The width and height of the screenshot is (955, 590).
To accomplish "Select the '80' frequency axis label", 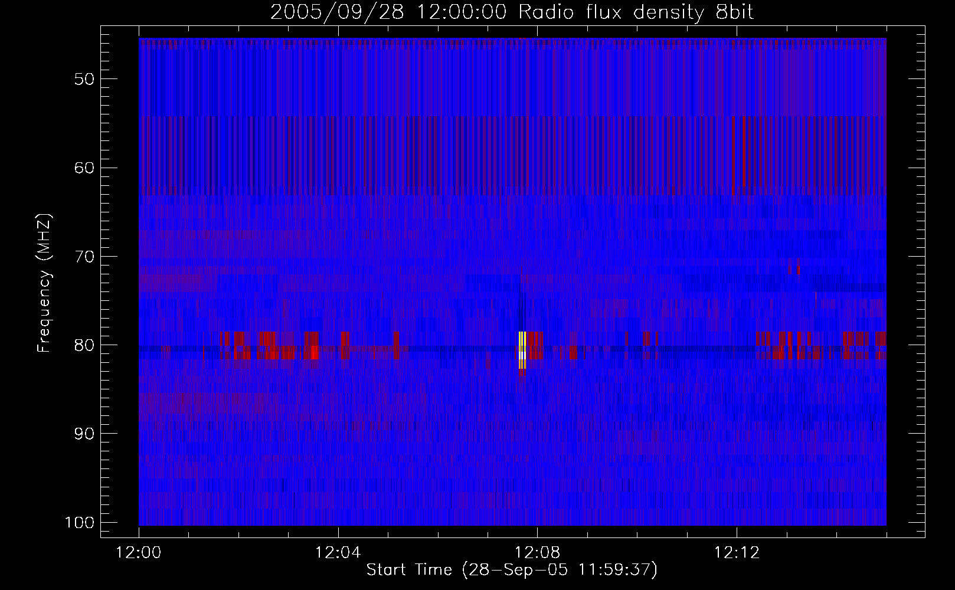I will tap(84, 345).
